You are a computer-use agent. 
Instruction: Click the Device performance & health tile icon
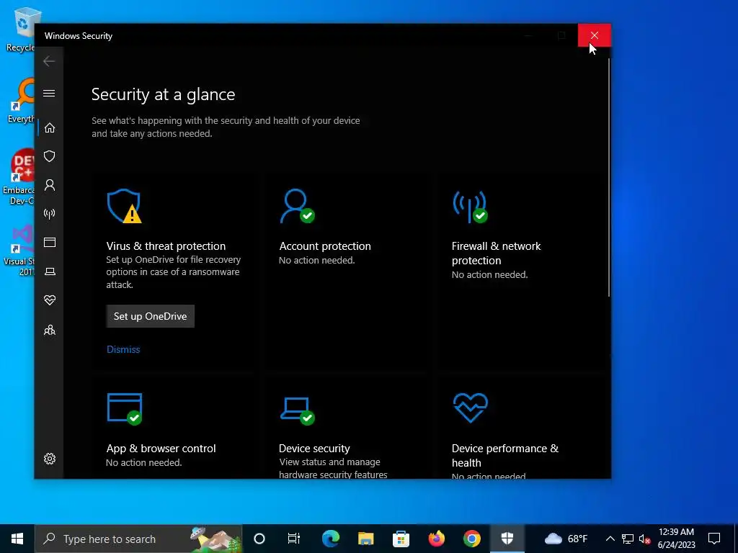click(470, 408)
